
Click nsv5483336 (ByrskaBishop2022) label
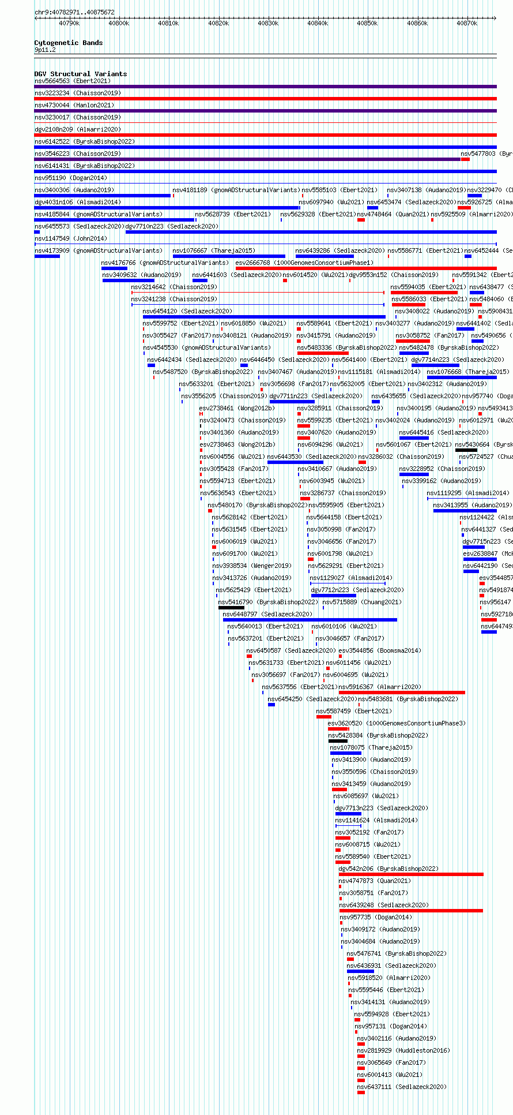(347, 348)
